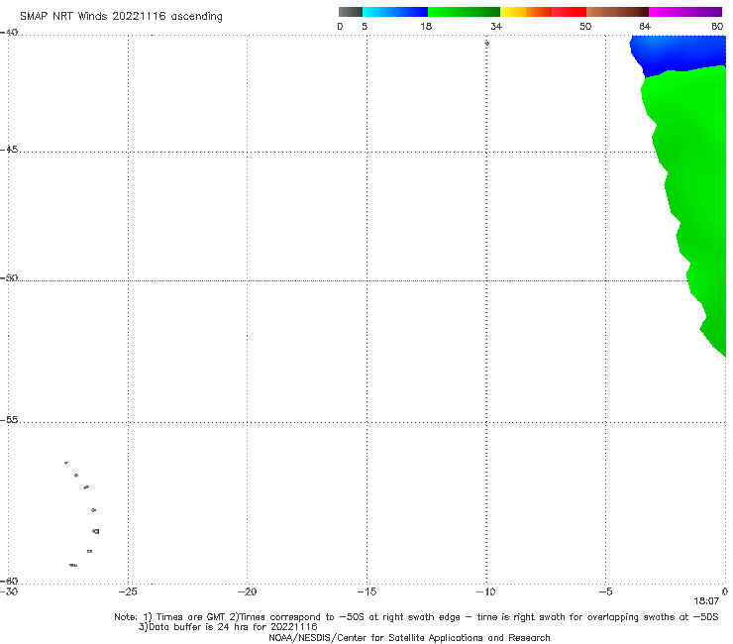Screen dimensions: 733x644
Task: Click the latitude label '-55'
Action: pyautogui.click(x=9, y=420)
